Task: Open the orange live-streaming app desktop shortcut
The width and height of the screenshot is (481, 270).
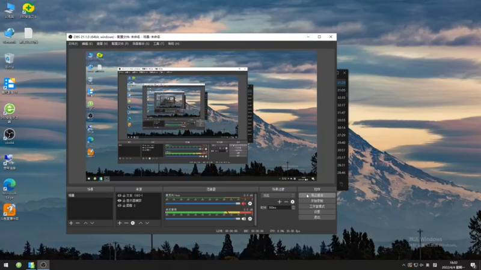Action: click(x=10, y=212)
